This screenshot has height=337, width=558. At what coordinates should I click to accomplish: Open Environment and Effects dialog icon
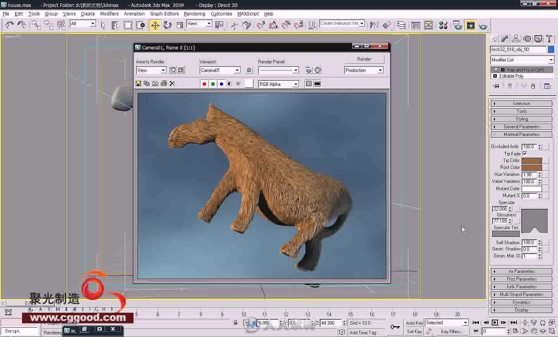pyautogui.click(x=318, y=70)
